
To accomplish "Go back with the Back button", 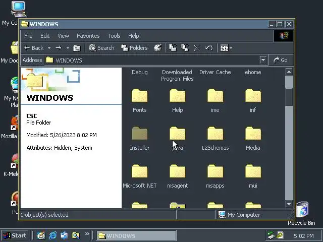I will [34, 48].
